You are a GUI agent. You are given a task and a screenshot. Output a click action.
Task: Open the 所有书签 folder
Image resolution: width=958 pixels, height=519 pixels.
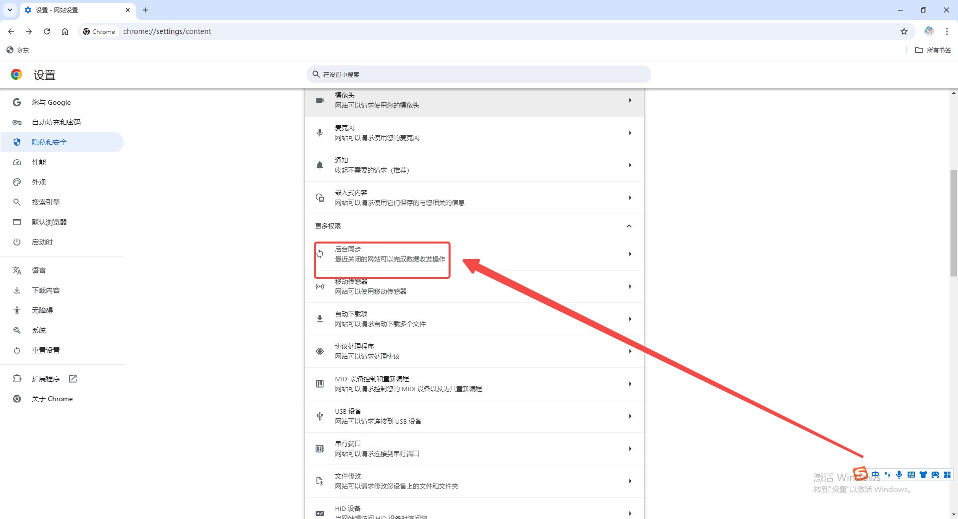pyautogui.click(x=933, y=50)
